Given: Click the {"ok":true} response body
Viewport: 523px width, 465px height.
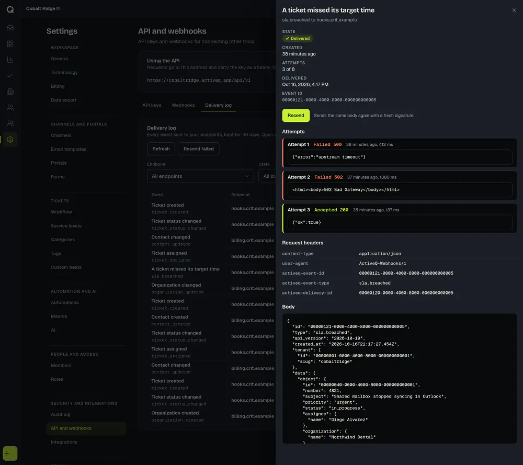Looking at the screenshot, I should pyautogui.click(x=400, y=222).
